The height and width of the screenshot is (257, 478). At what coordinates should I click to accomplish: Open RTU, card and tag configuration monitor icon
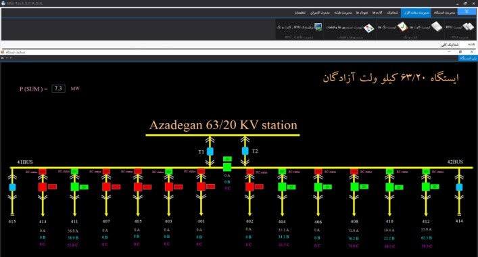click(318, 27)
